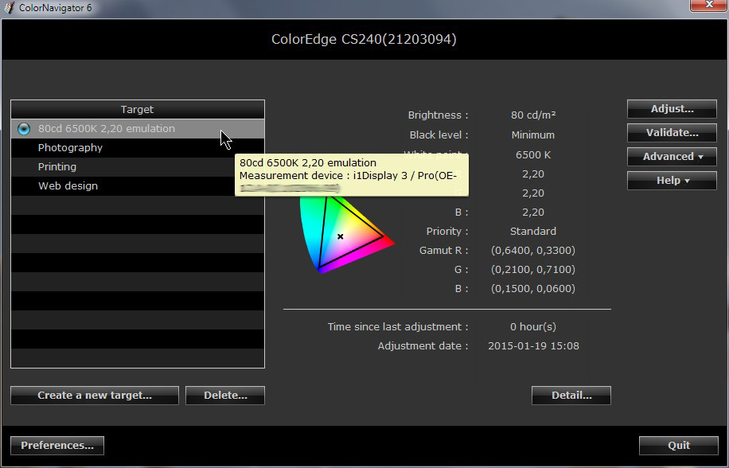Expand the Help dropdown menu
Image resolution: width=729 pixels, height=468 pixels.
coord(672,181)
